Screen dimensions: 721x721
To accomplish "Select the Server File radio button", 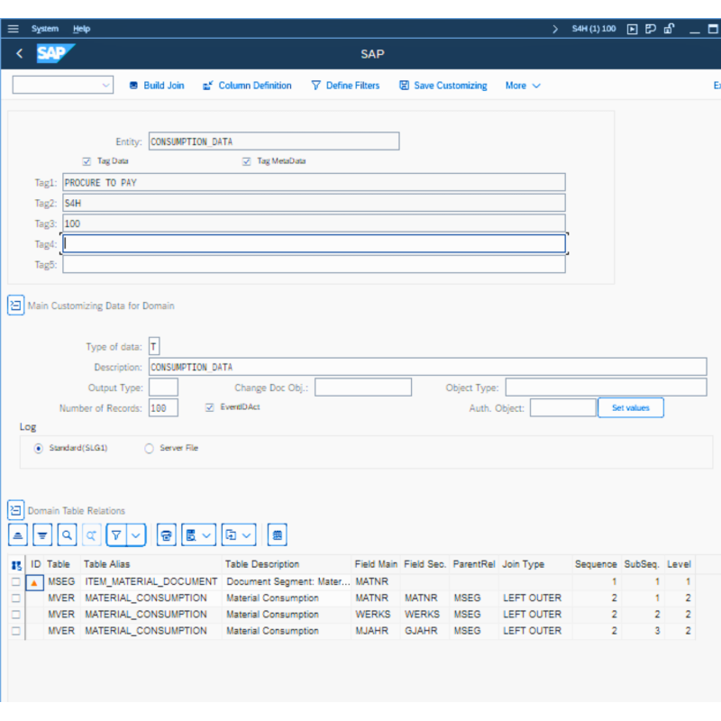I will 149,448.
